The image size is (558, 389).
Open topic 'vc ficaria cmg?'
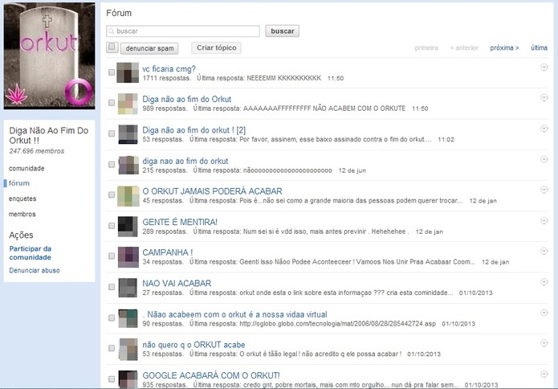point(169,69)
